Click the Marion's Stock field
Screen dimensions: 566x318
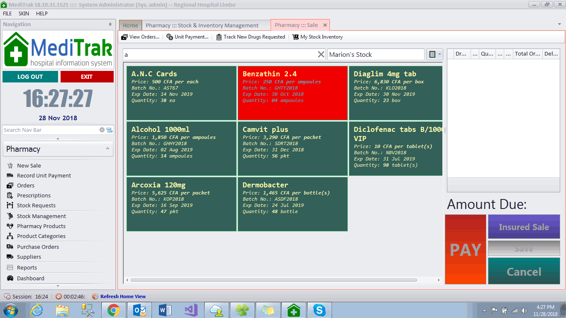[376, 54]
